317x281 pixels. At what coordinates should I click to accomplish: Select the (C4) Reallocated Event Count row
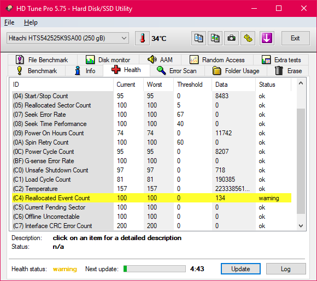point(151,198)
